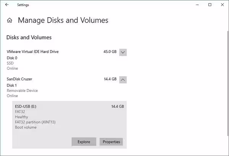The height and width of the screenshot is (156, 229).
Task: Collapse the SanDisk Cruzer disk chevron
Action: [x=123, y=80]
